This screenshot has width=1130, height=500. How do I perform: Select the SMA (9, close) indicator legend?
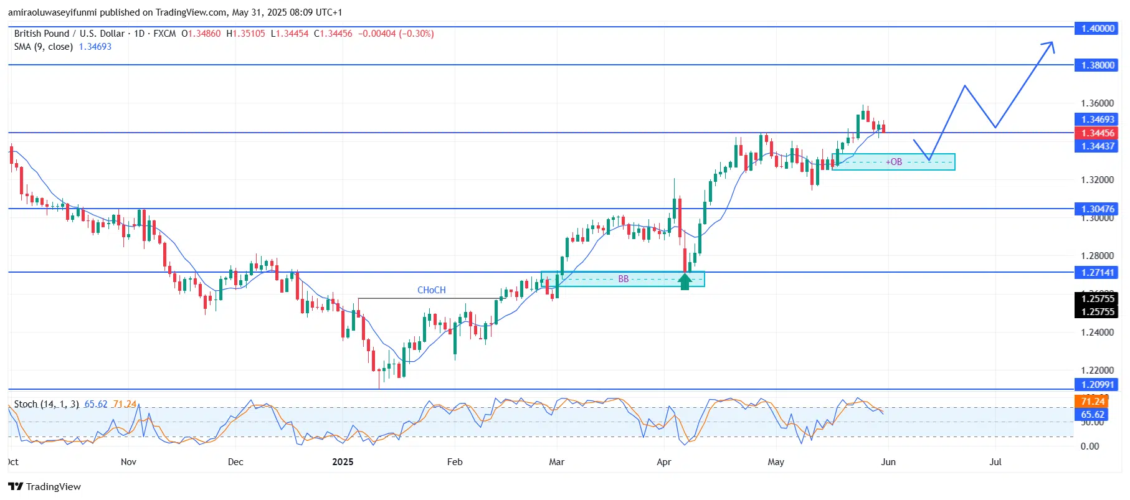click(62, 47)
